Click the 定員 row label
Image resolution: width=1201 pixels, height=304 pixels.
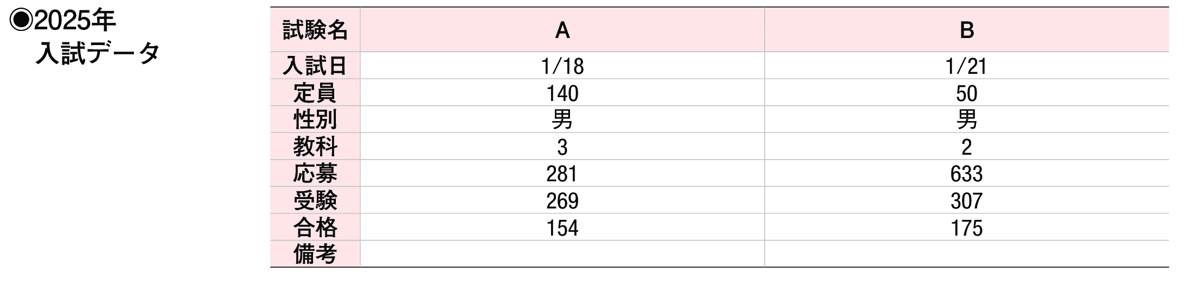[x=315, y=93]
